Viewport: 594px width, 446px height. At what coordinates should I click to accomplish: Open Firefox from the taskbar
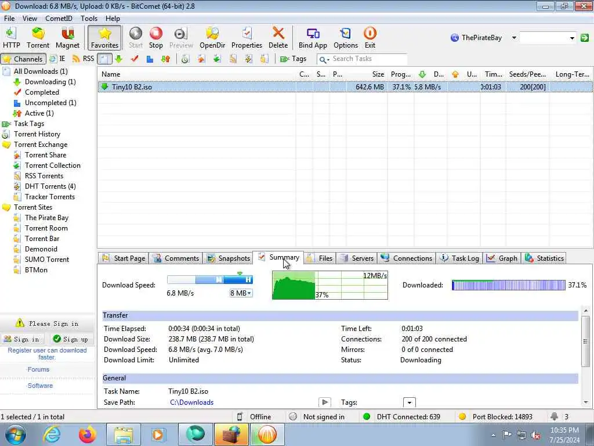87,434
